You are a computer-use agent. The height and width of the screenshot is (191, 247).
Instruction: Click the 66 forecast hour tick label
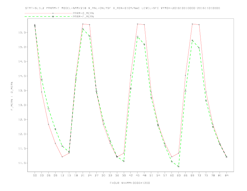click(186, 175)
